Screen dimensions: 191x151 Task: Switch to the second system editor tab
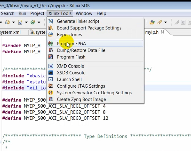tap(38, 32)
